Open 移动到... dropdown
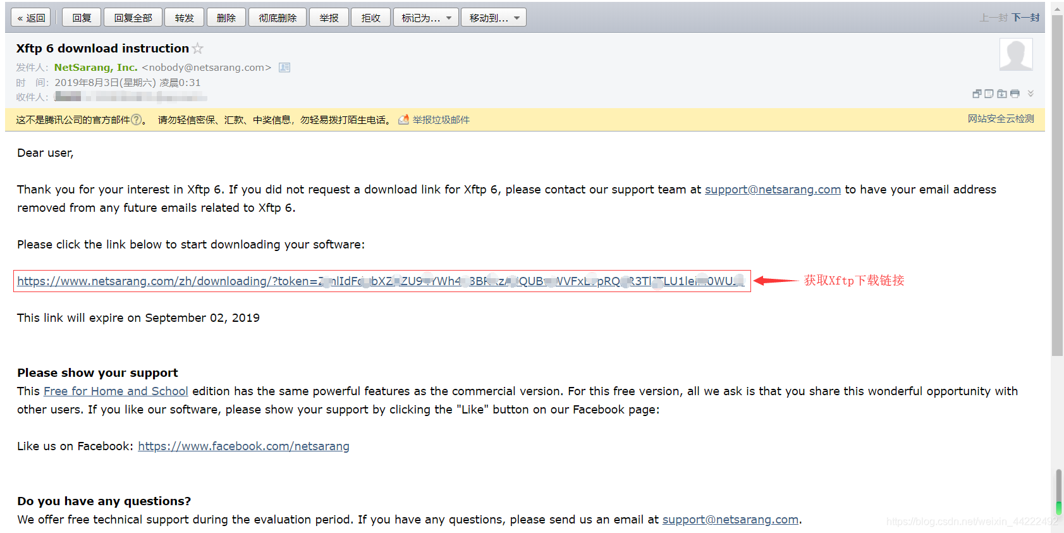This screenshot has width=1064, height=533. [494, 18]
